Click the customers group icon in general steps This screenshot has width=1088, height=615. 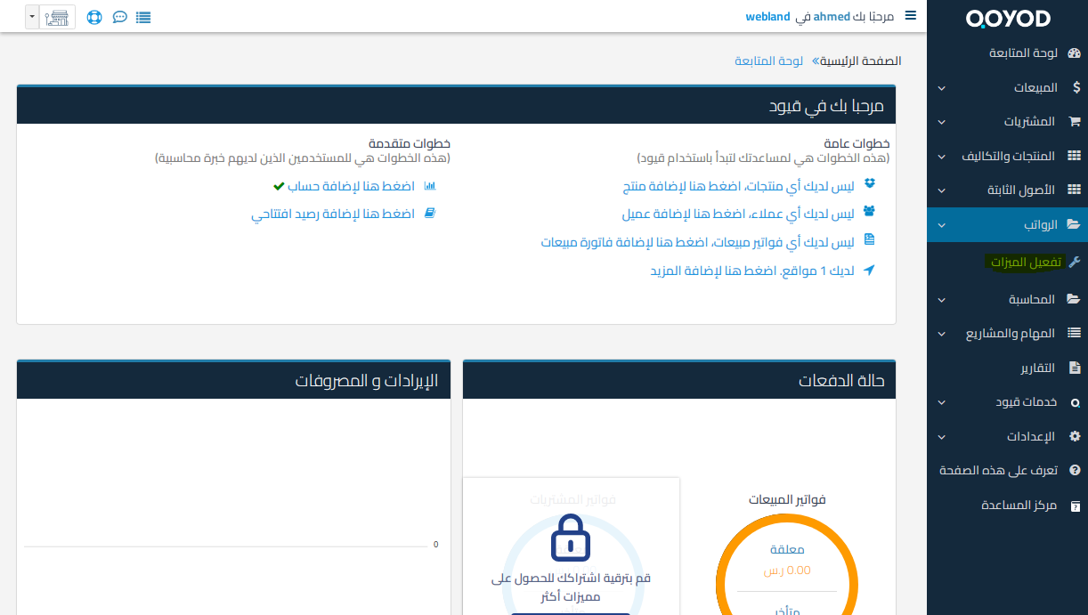point(867,213)
